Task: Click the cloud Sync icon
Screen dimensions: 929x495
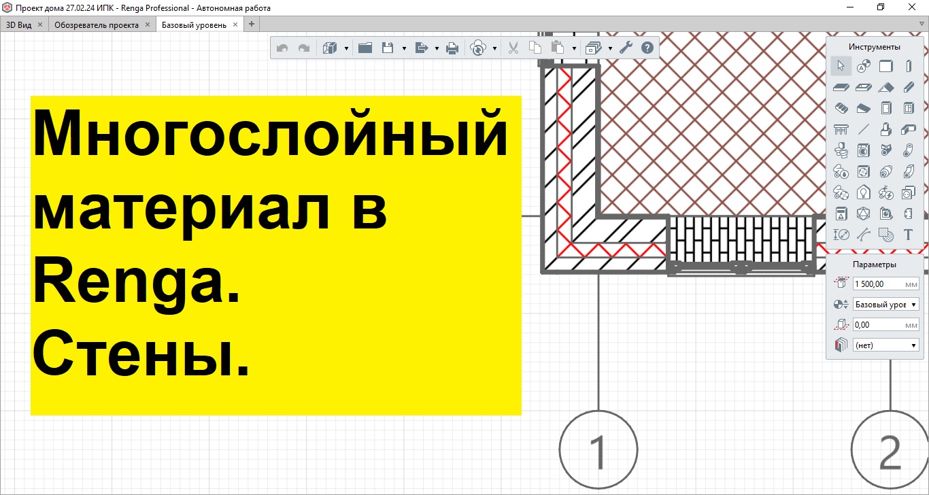Action: pyautogui.click(x=478, y=48)
